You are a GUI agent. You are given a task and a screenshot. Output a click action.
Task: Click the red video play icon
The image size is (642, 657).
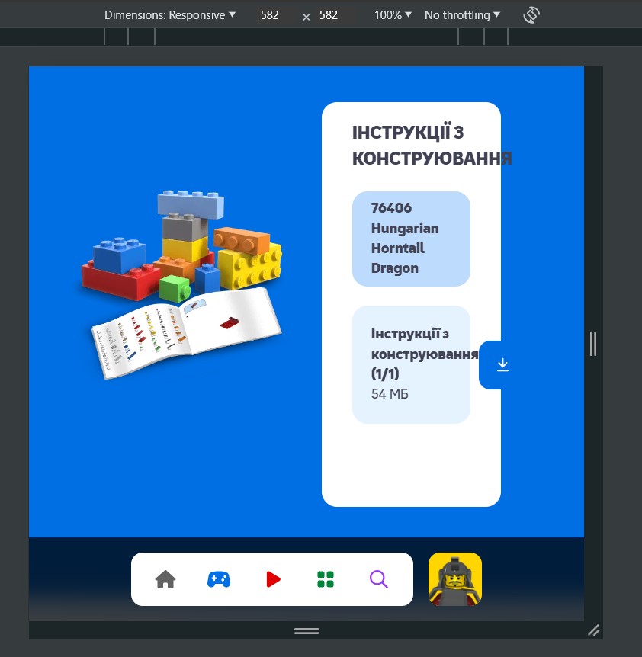[x=272, y=580]
